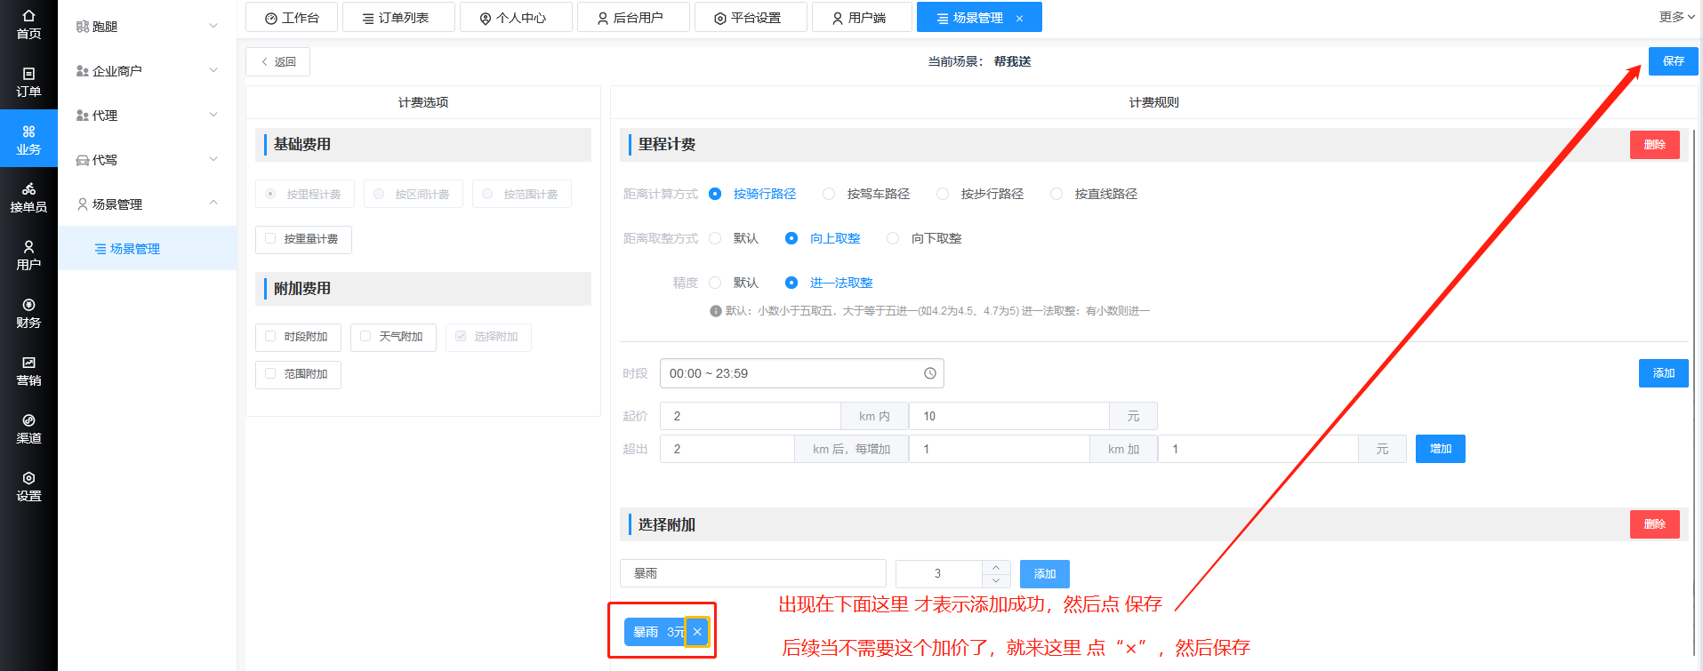
Task: Check the 时段附加 option
Action: click(270, 336)
